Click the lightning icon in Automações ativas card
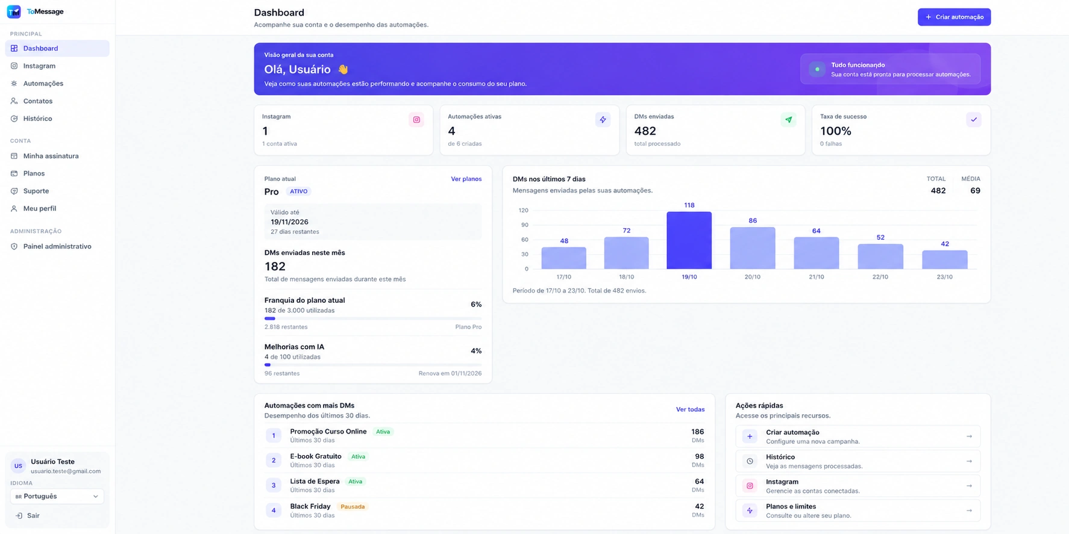The width and height of the screenshot is (1069, 534). click(x=603, y=120)
